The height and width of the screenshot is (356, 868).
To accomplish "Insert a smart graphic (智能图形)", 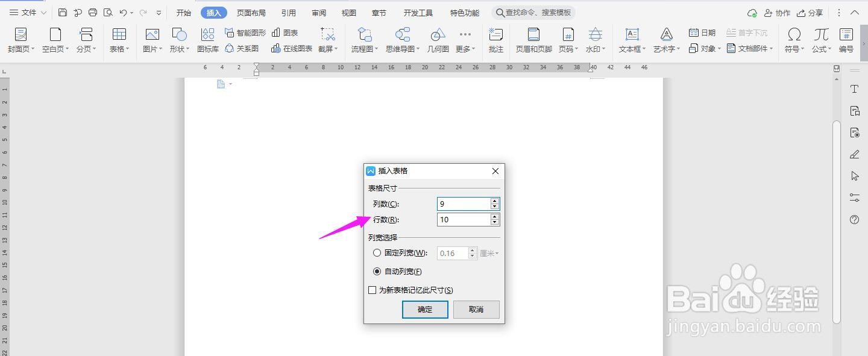I will (x=245, y=33).
